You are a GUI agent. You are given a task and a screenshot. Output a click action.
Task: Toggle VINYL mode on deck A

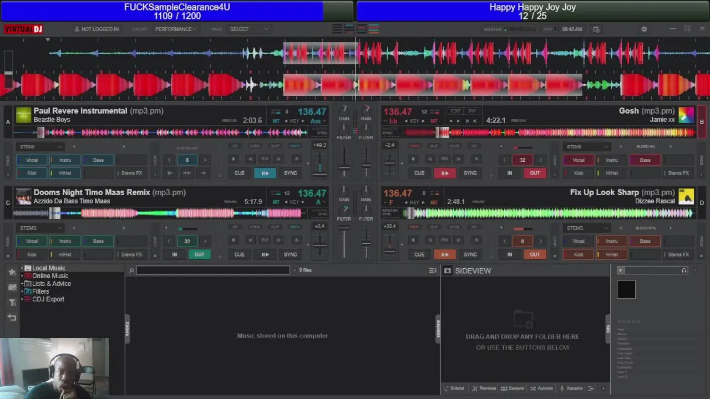point(295,146)
